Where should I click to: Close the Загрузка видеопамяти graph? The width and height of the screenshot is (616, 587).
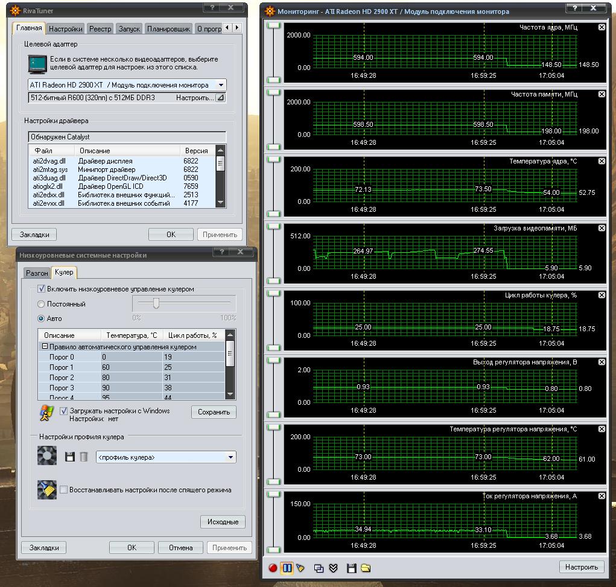tap(602, 228)
